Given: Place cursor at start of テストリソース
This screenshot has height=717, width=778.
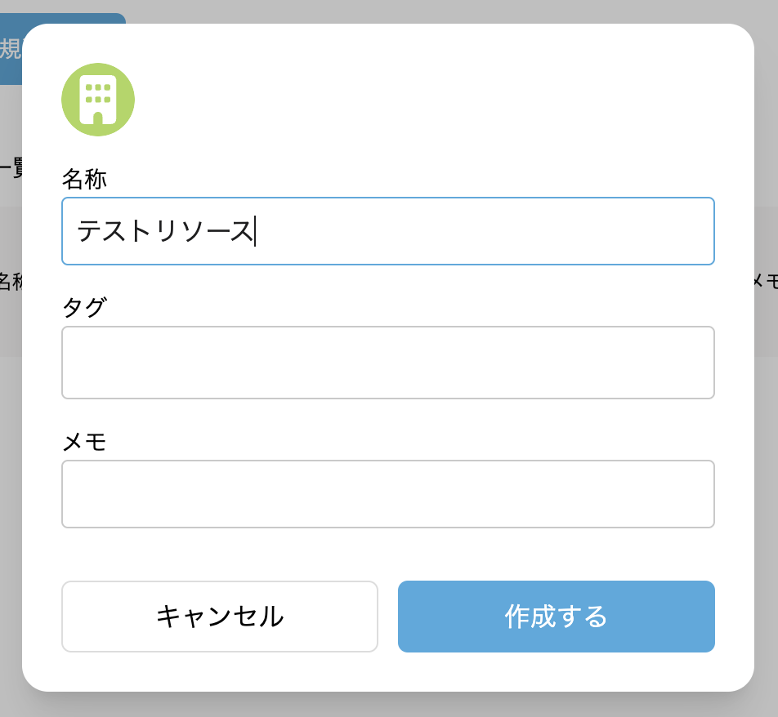Looking at the screenshot, I should click(78, 231).
